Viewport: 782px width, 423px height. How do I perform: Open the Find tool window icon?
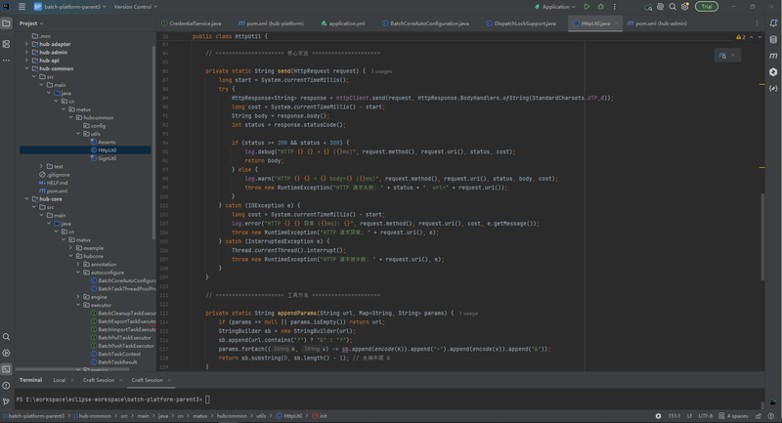[6, 337]
